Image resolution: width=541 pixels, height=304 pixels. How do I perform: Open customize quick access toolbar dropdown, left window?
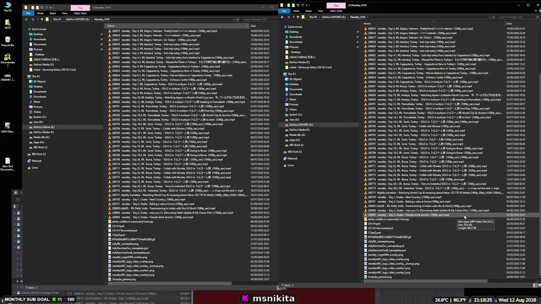51,7
